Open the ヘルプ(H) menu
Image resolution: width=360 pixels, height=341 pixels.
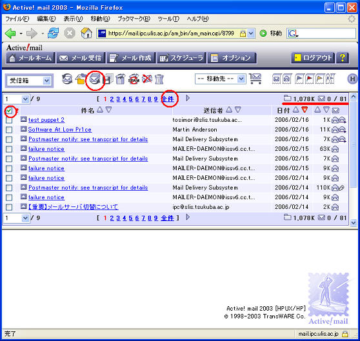pyautogui.click(x=197, y=19)
